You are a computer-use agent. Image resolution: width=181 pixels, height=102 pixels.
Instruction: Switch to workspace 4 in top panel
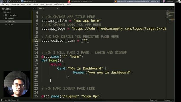9,1
